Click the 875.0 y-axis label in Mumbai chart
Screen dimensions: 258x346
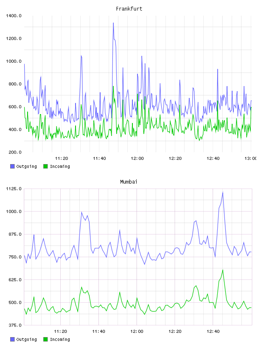tap(15, 234)
